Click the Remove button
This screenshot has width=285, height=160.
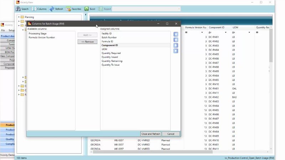click(x=87, y=42)
